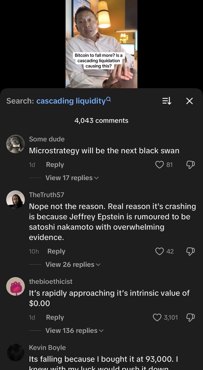
Task: Dislike Some dude's black swan comment
Action: (x=191, y=165)
